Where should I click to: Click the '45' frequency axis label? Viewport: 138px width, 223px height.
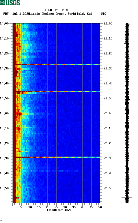coord(91,207)
